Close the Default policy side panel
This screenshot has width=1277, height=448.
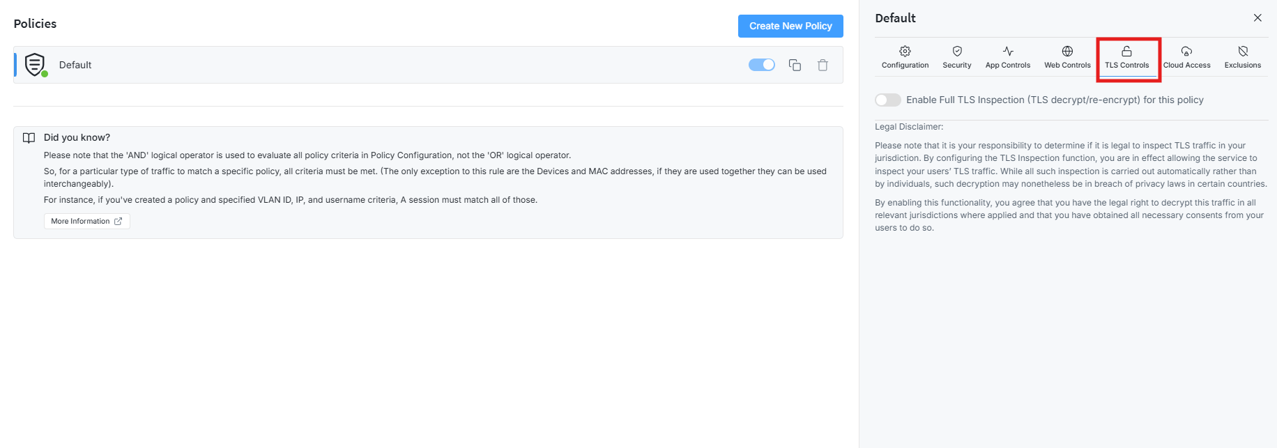[x=1257, y=18]
